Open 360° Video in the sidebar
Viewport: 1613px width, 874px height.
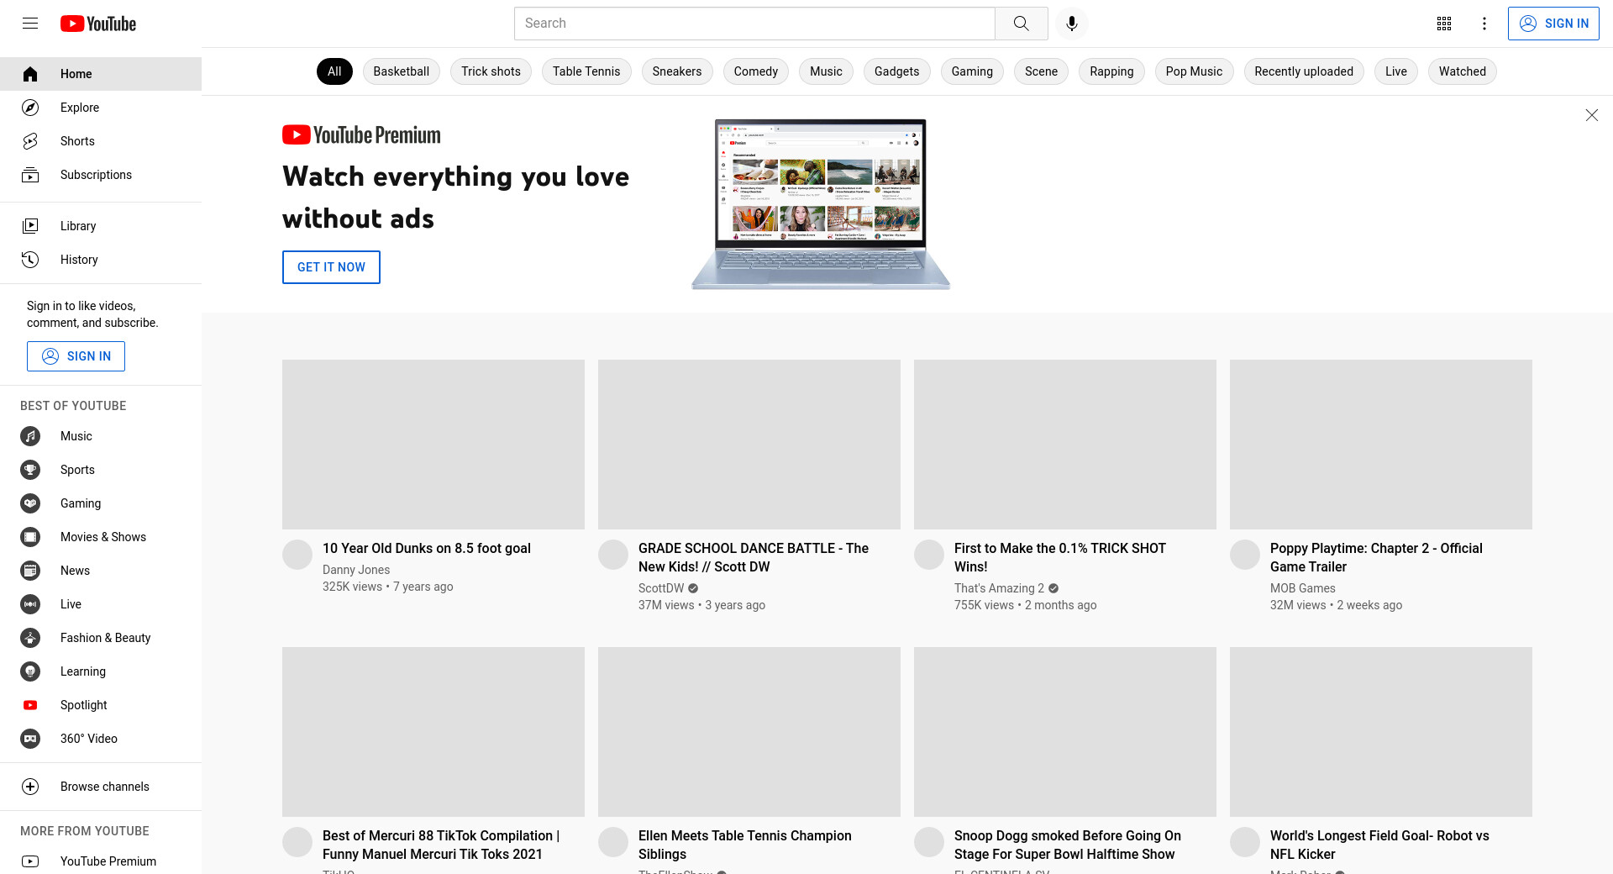pos(101,739)
